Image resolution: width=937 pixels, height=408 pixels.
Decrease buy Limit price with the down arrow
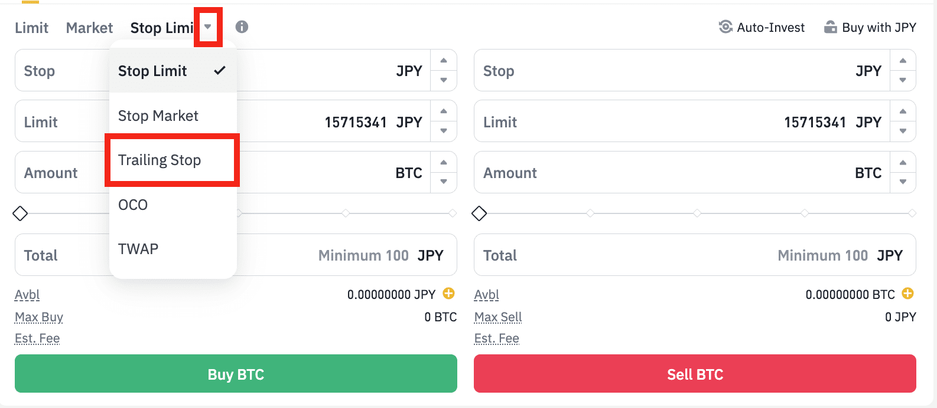click(444, 131)
